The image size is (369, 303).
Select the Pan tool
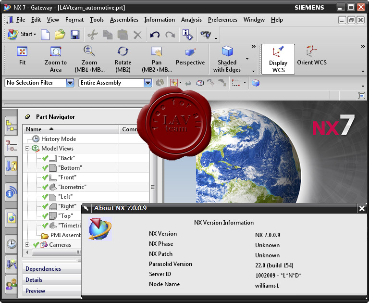click(157, 59)
